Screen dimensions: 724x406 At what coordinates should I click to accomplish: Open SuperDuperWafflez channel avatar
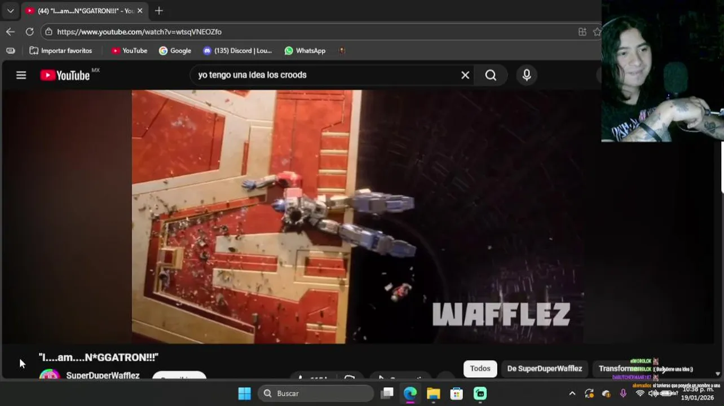point(50,374)
